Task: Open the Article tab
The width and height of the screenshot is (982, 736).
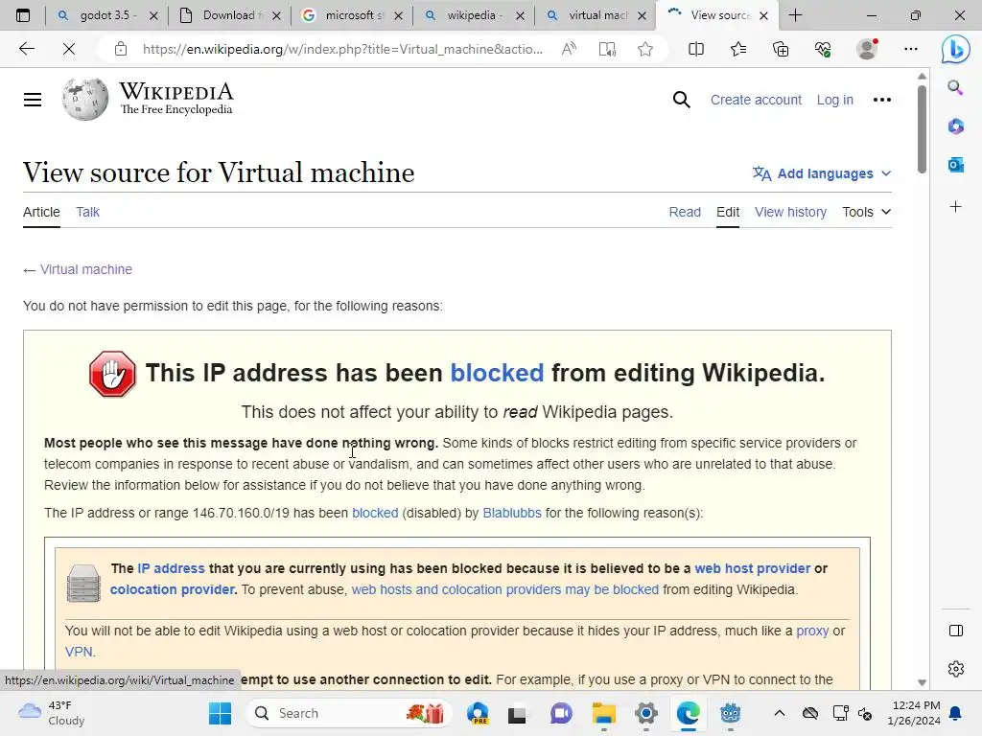Action: point(41,212)
